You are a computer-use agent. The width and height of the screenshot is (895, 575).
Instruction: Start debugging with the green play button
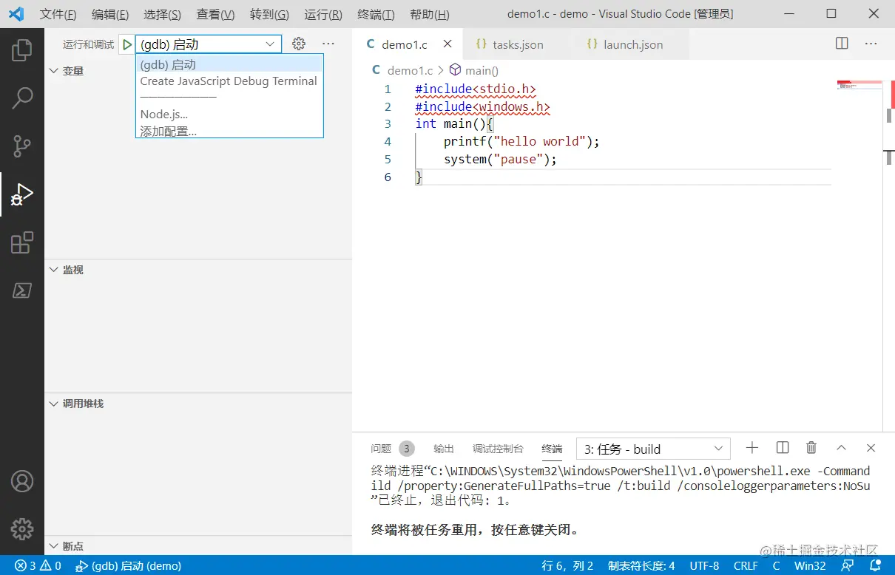[126, 44]
